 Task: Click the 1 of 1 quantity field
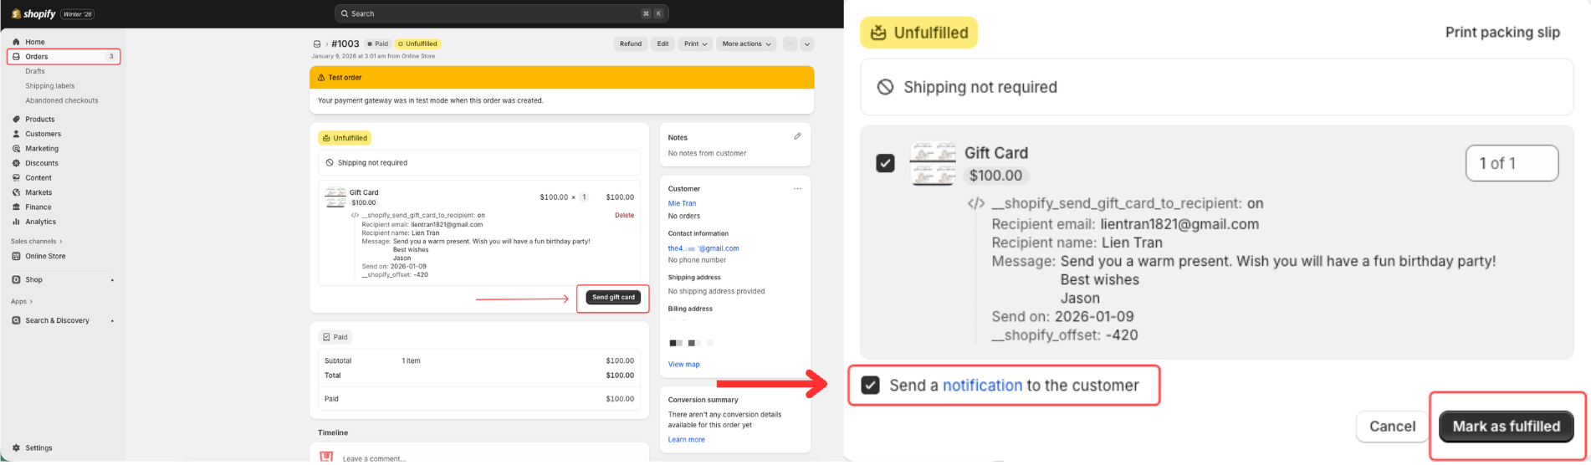pyautogui.click(x=1511, y=163)
